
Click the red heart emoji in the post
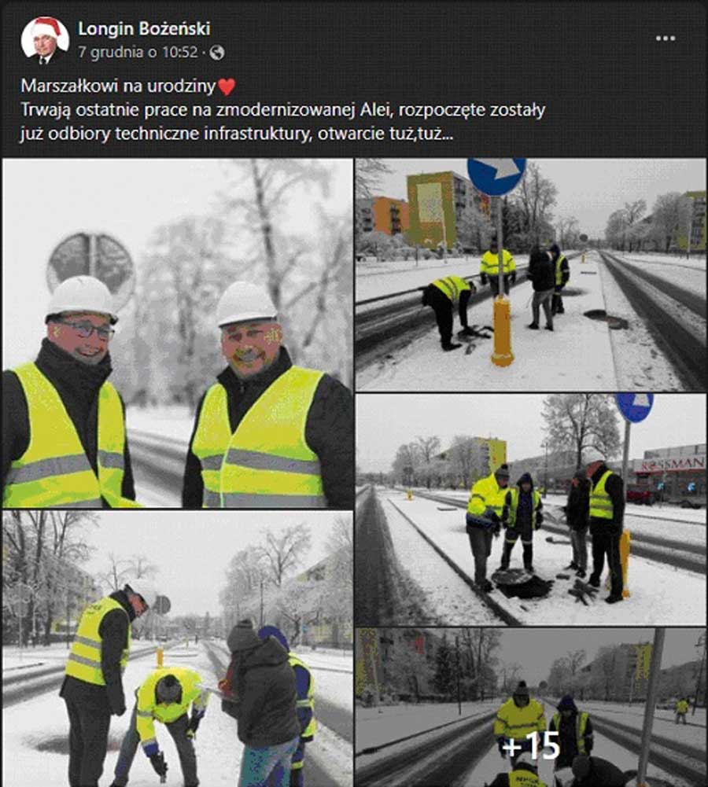click(227, 86)
